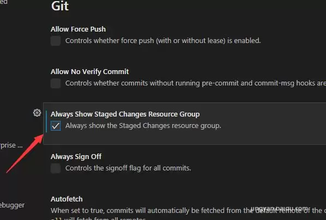Open the sidebar entry ending in 'ebugger'
Viewport: 326px width, 220px height.
[x=12, y=205]
